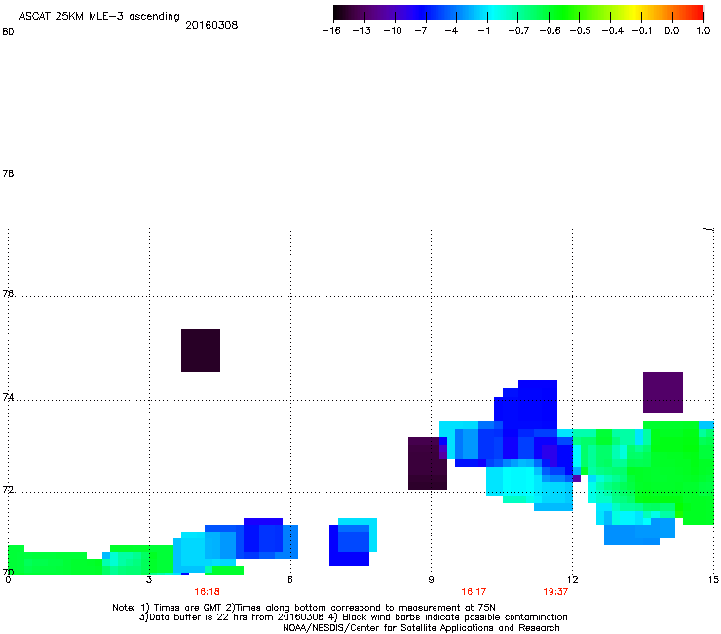This screenshot has width=721, height=634.
Task: Click the plot title "ASCAT 25KM MLE-3 ascending"
Action: coord(99,17)
